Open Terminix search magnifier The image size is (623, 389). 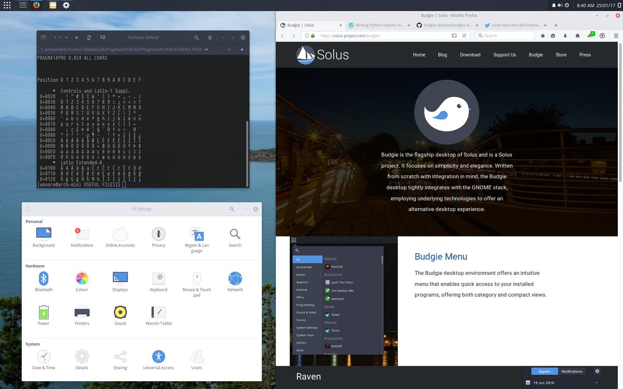tap(196, 37)
